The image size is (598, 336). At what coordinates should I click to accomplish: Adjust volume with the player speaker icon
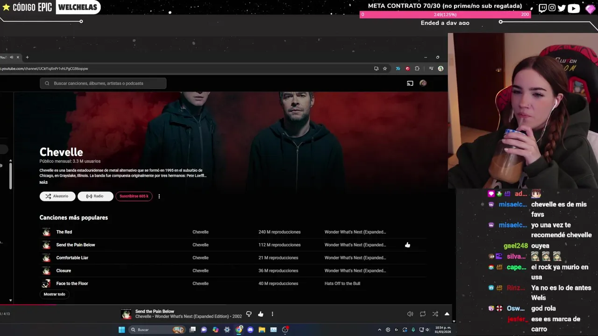pos(410,314)
